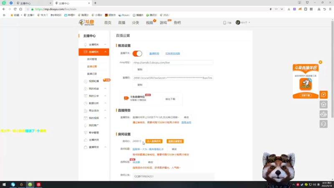The image size is (334, 188).
Task: Select 直播设置 in sidebar
Action: pos(92,66)
